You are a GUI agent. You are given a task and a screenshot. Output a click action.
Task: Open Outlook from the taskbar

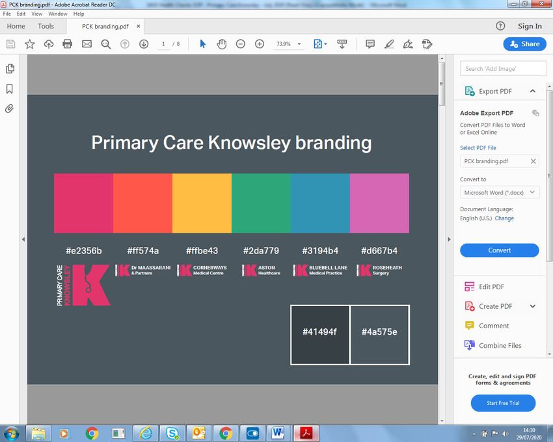(x=198, y=433)
